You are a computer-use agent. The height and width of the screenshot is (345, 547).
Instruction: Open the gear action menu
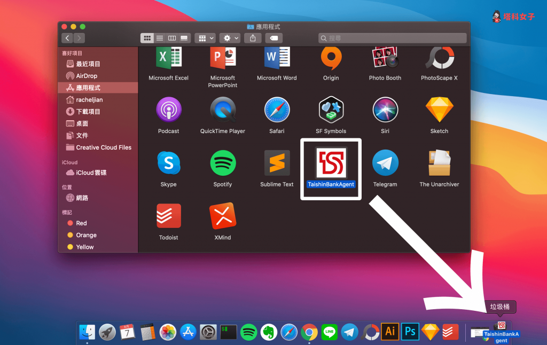231,38
